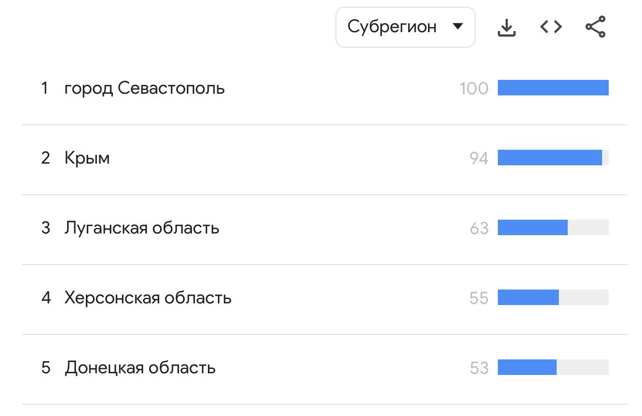Click Донецкая область in the ranking
642x416 pixels.
point(140,368)
